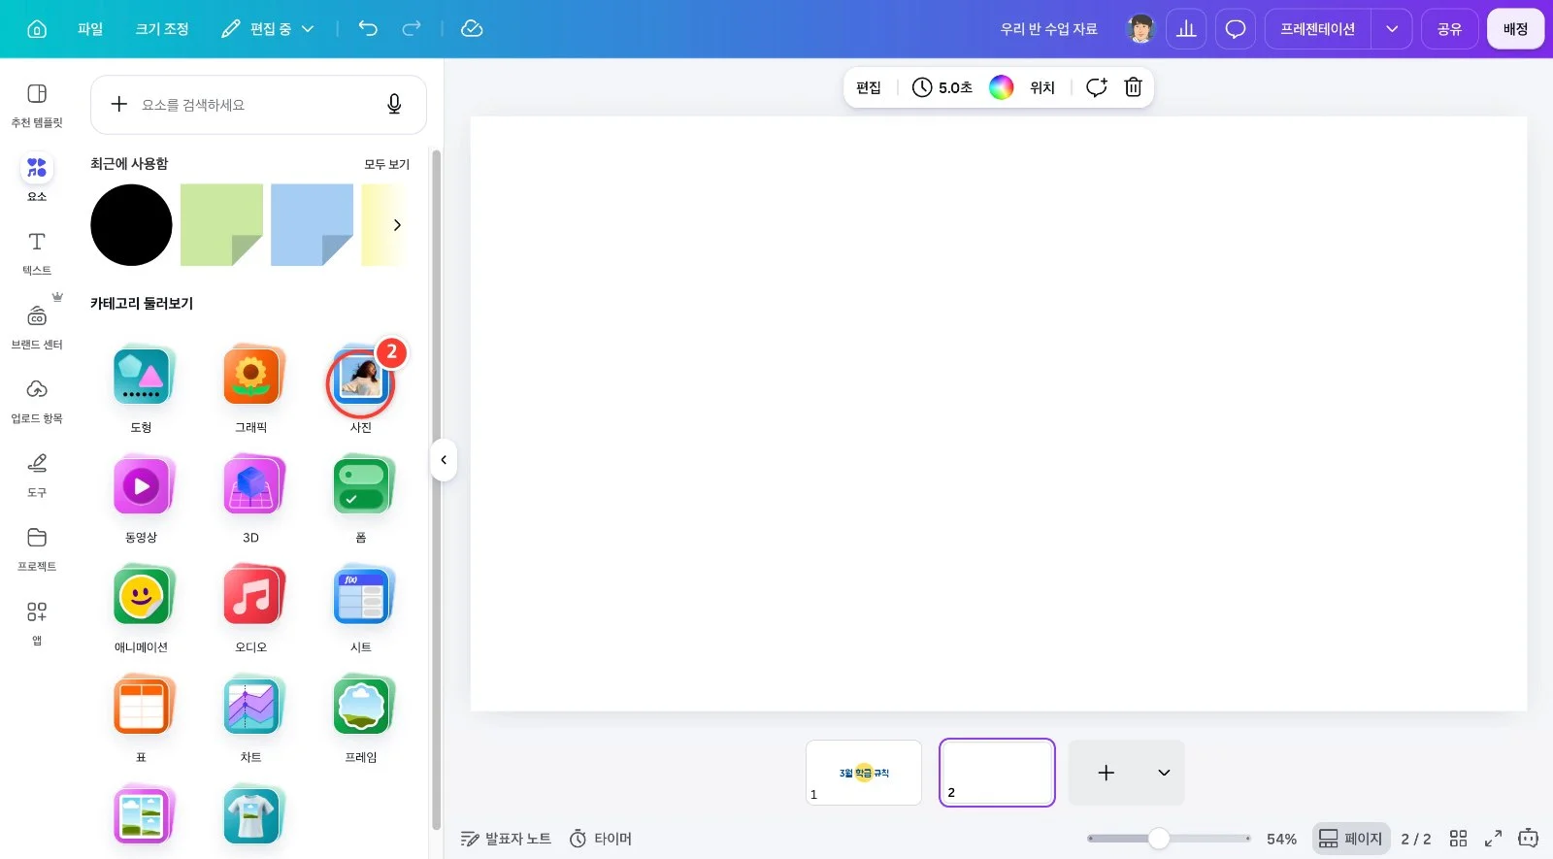Select page 1 thumbnail
The width and height of the screenshot is (1553, 859).
[x=864, y=773]
